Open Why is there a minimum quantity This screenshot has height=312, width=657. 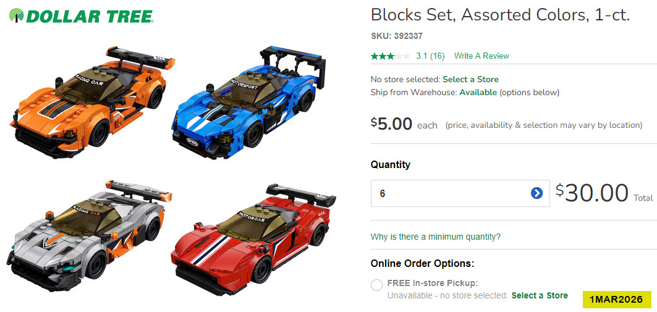pos(435,237)
